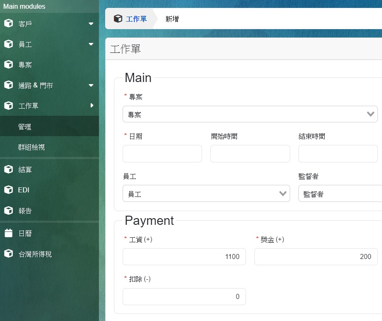382x321 pixels.
Task: Click the cube icon beside 員工 in sidebar
Action: [x=8, y=44]
